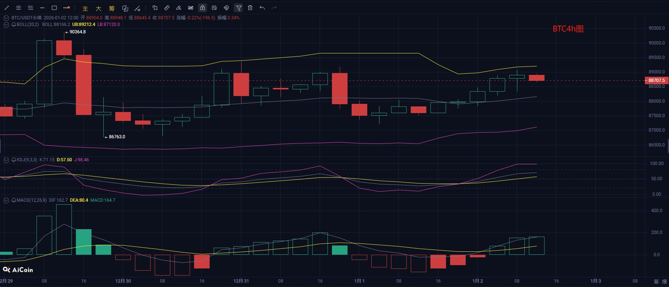Click the red 88707.5 price axis label
The image size is (669, 287).
pos(656,80)
